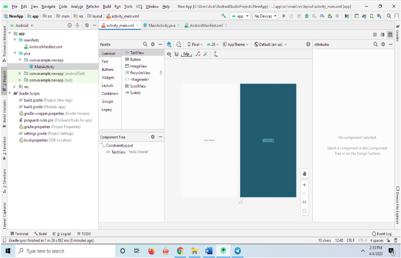The width and height of the screenshot is (401, 258).
Task: Click the Infer Constraints magic wand icon
Action: click(x=205, y=54)
